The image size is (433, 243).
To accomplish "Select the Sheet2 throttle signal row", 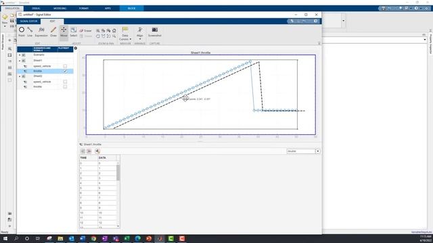I will [x=45, y=87].
